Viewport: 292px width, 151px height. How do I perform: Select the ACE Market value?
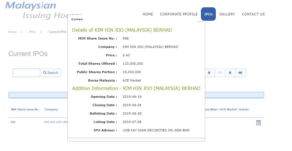132,80
